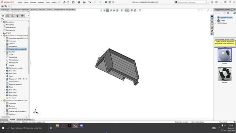The image size is (236, 133).
Task: Click the hide/show items icon in heads-up toolbar
Action: tap(127, 10)
